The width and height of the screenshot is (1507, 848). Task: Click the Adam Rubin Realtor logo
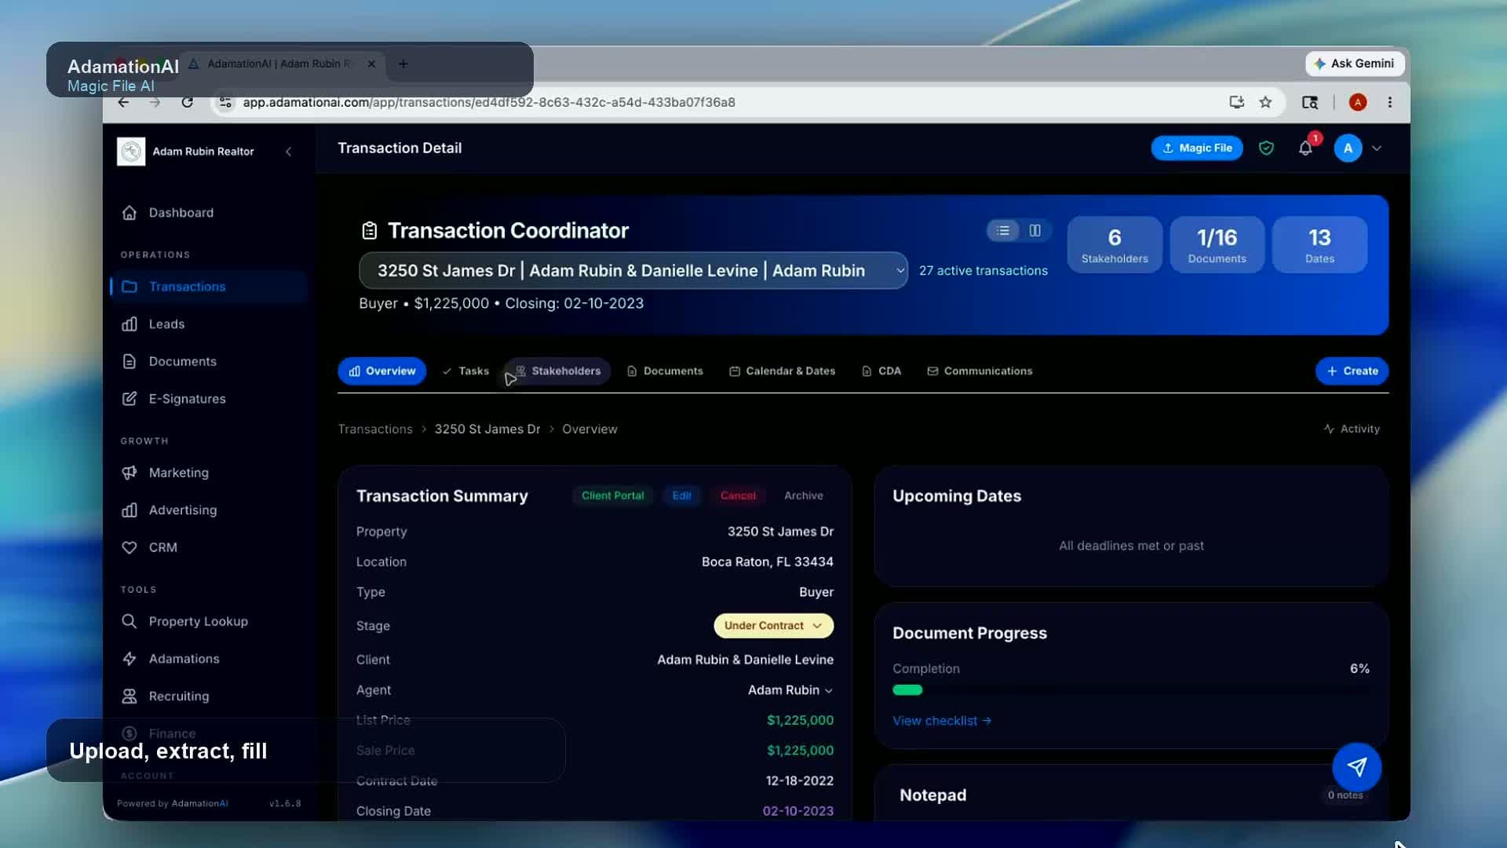point(131,152)
